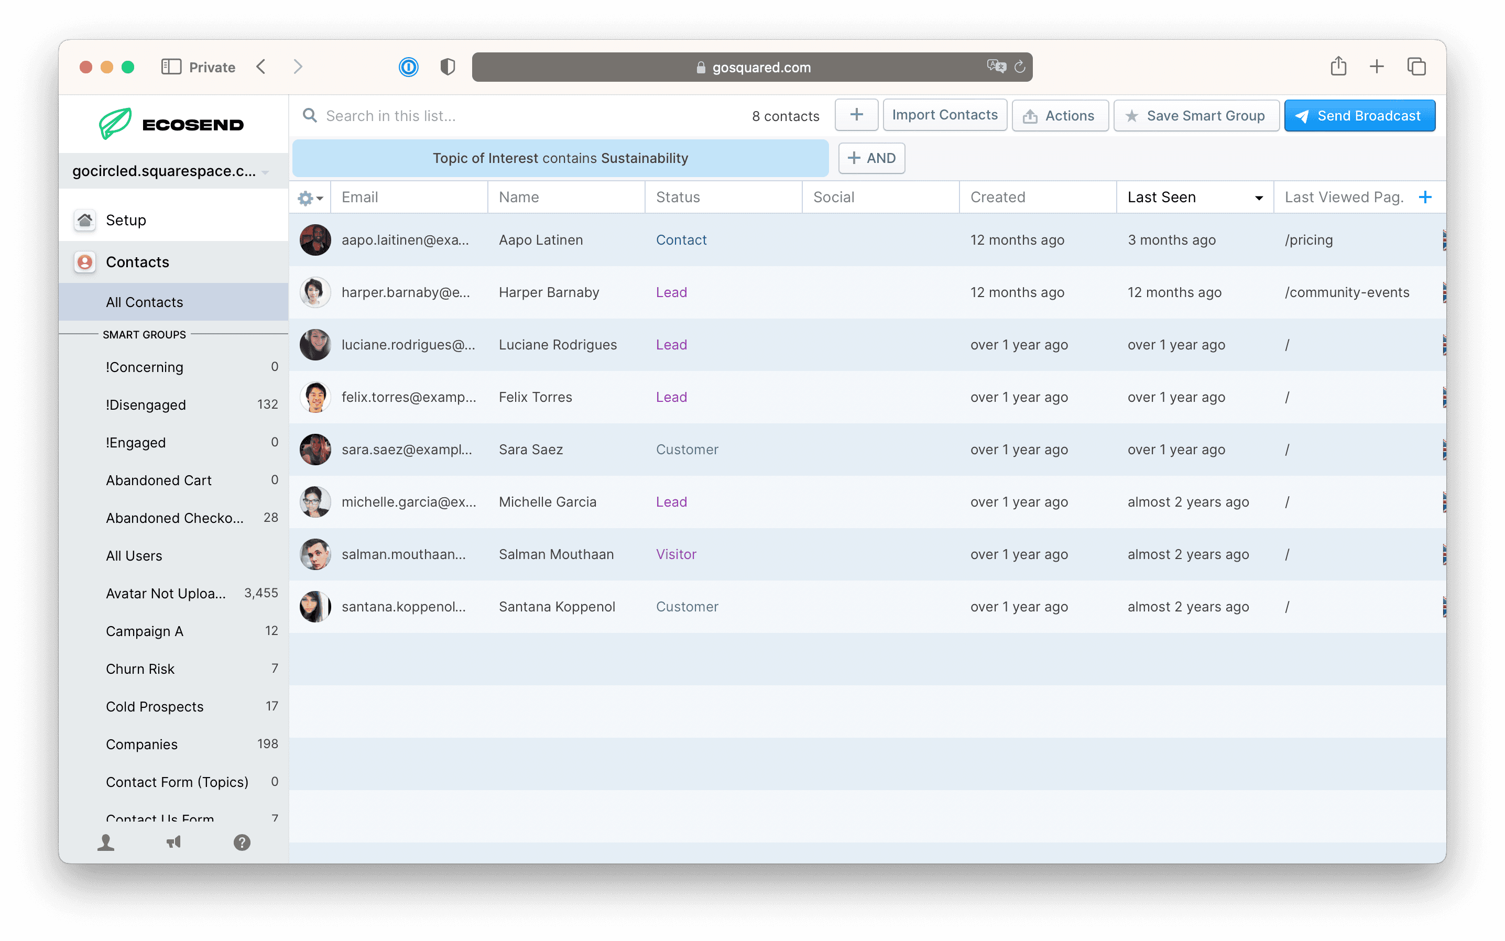Click the Safari share icon

click(1338, 66)
